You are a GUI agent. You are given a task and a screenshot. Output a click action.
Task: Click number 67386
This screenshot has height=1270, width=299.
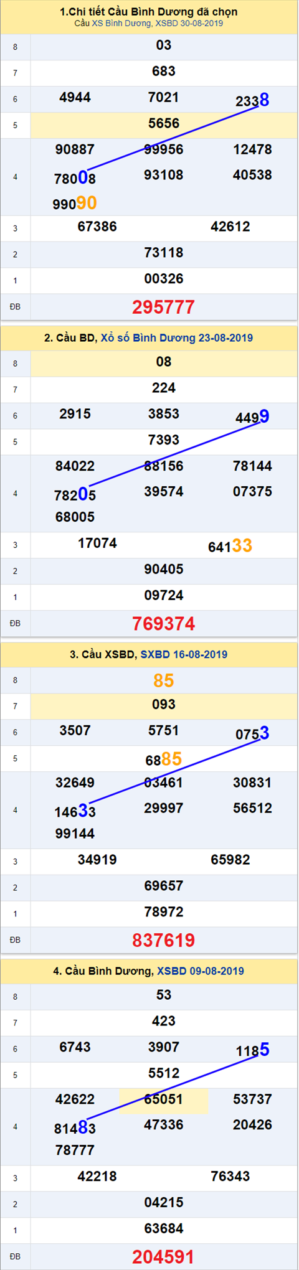(x=97, y=227)
